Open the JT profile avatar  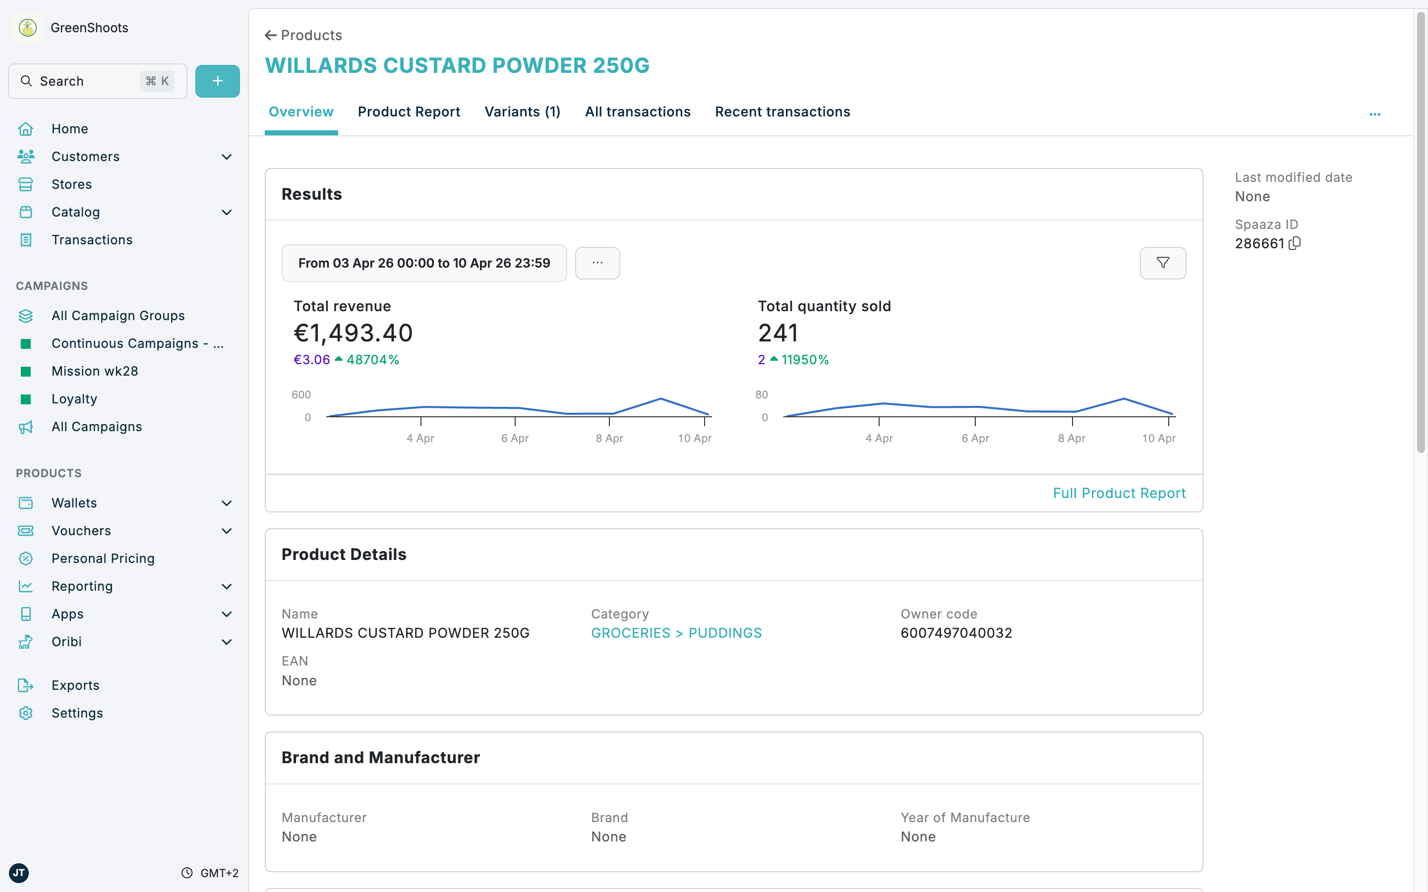point(19,873)
